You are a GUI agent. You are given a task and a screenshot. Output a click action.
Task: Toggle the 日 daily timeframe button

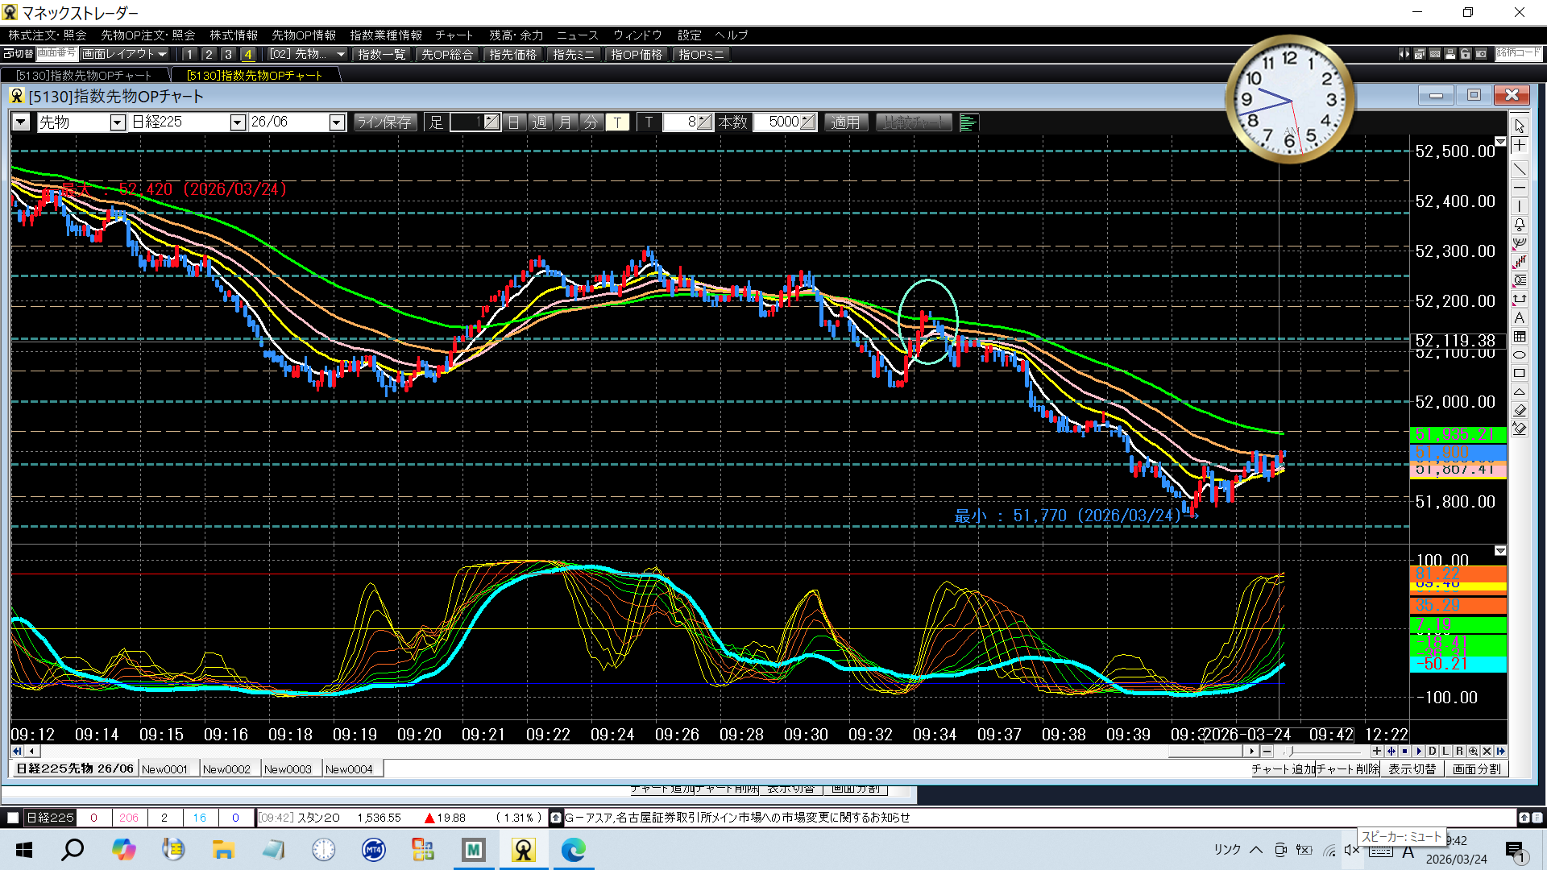[514, 122]
